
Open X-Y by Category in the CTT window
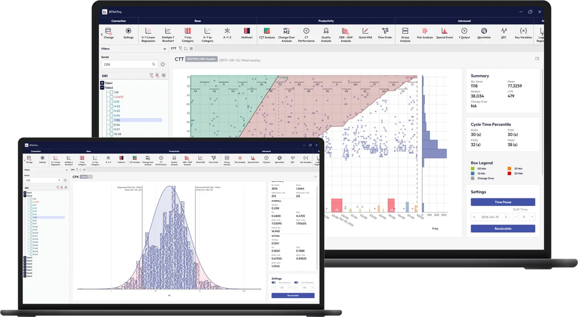coord(207,35)
